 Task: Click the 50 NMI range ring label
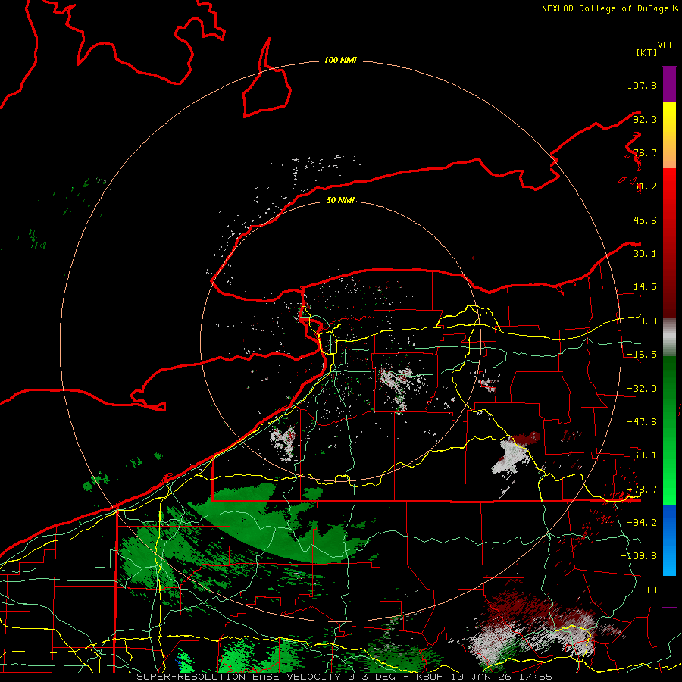pos(340,200)
